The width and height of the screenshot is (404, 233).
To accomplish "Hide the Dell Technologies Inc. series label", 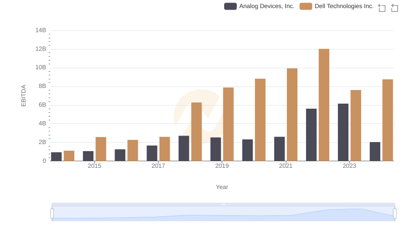I will pos(344,6).
